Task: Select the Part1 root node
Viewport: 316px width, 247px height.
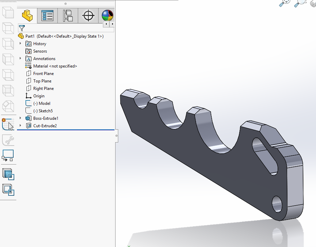Action: pyautogui.click(x=65, y=36)
